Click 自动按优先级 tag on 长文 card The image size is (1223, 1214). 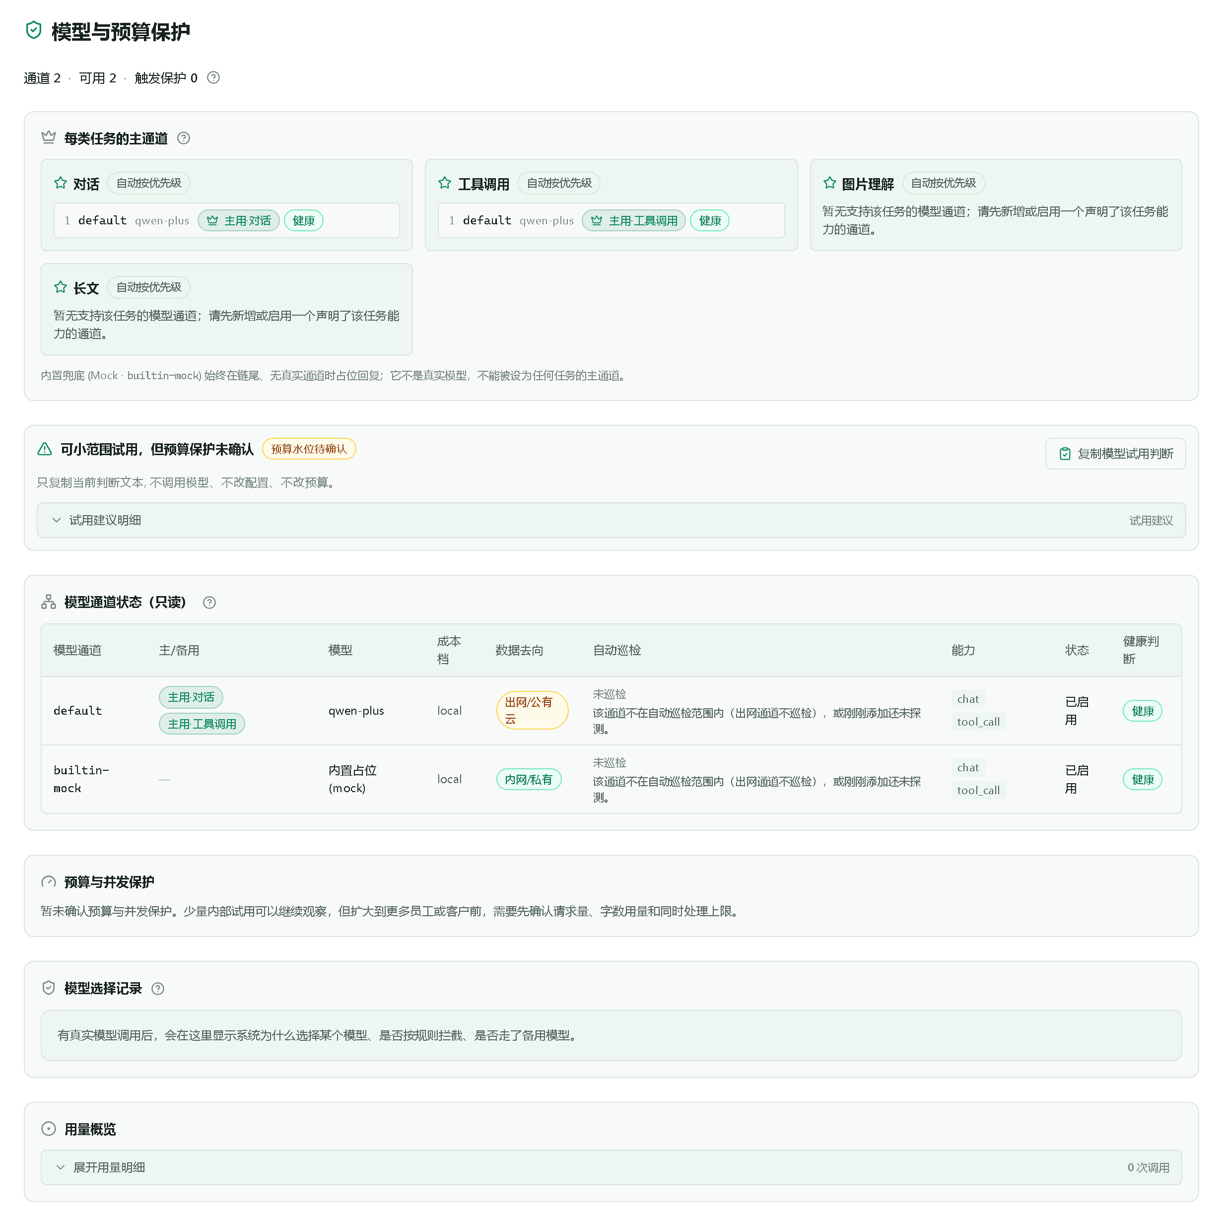[149, 287]
